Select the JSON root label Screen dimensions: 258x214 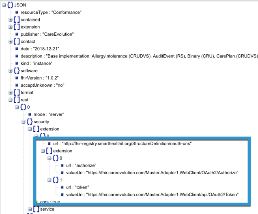pyautogui.click(x=20, y=5)
